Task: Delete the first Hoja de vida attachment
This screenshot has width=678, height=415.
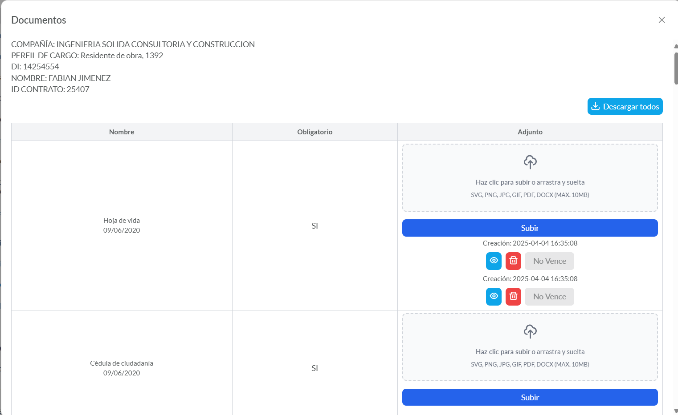Action: pos(513,261)
